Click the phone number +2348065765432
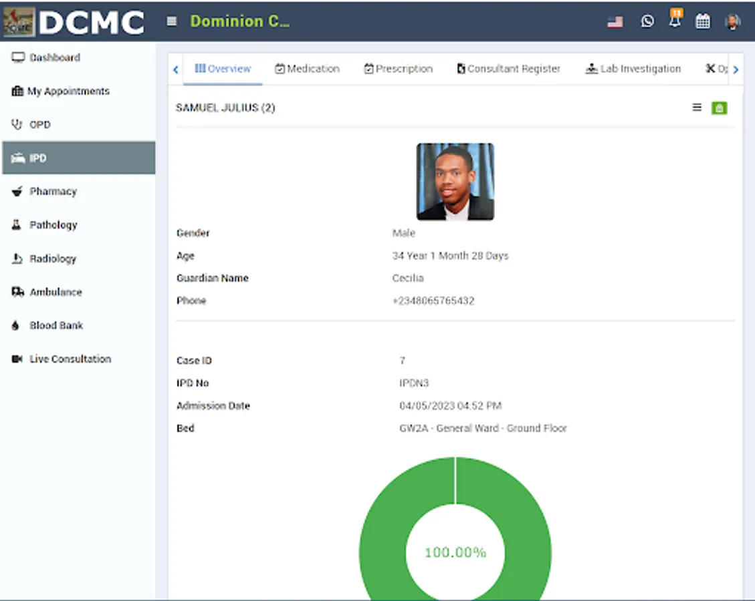Screen dimensions: 755x601 pyautogui.click(x=433, y=301)
